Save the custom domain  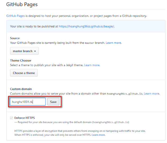click(x=53, y=102)
